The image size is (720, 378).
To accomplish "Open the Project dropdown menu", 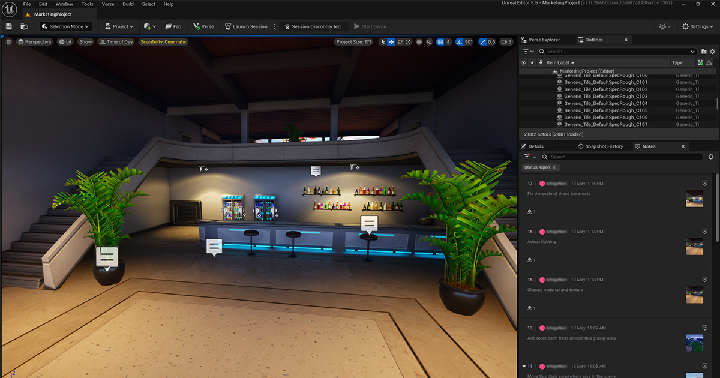I will (x=119, y=26).
